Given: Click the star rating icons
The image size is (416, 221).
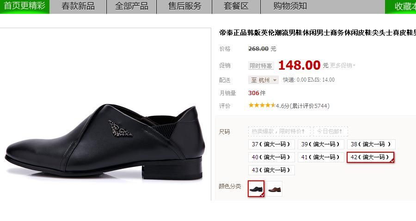Looking at the screenshot, I should click(x=262, y=105).
